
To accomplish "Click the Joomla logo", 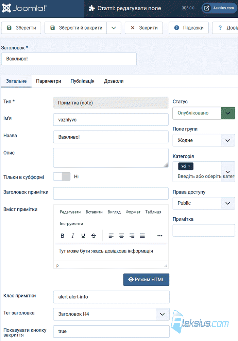I will click(24, 8).
